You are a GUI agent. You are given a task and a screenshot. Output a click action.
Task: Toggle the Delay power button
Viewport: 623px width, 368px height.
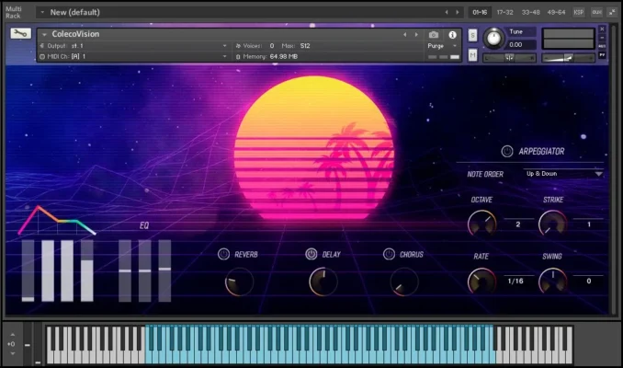tap(311, 254)
